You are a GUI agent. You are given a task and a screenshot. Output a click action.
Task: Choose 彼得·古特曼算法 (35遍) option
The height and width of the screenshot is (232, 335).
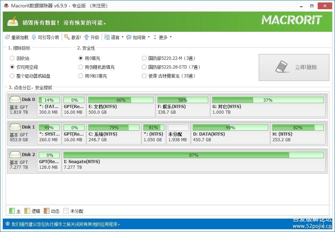[144, 76]
